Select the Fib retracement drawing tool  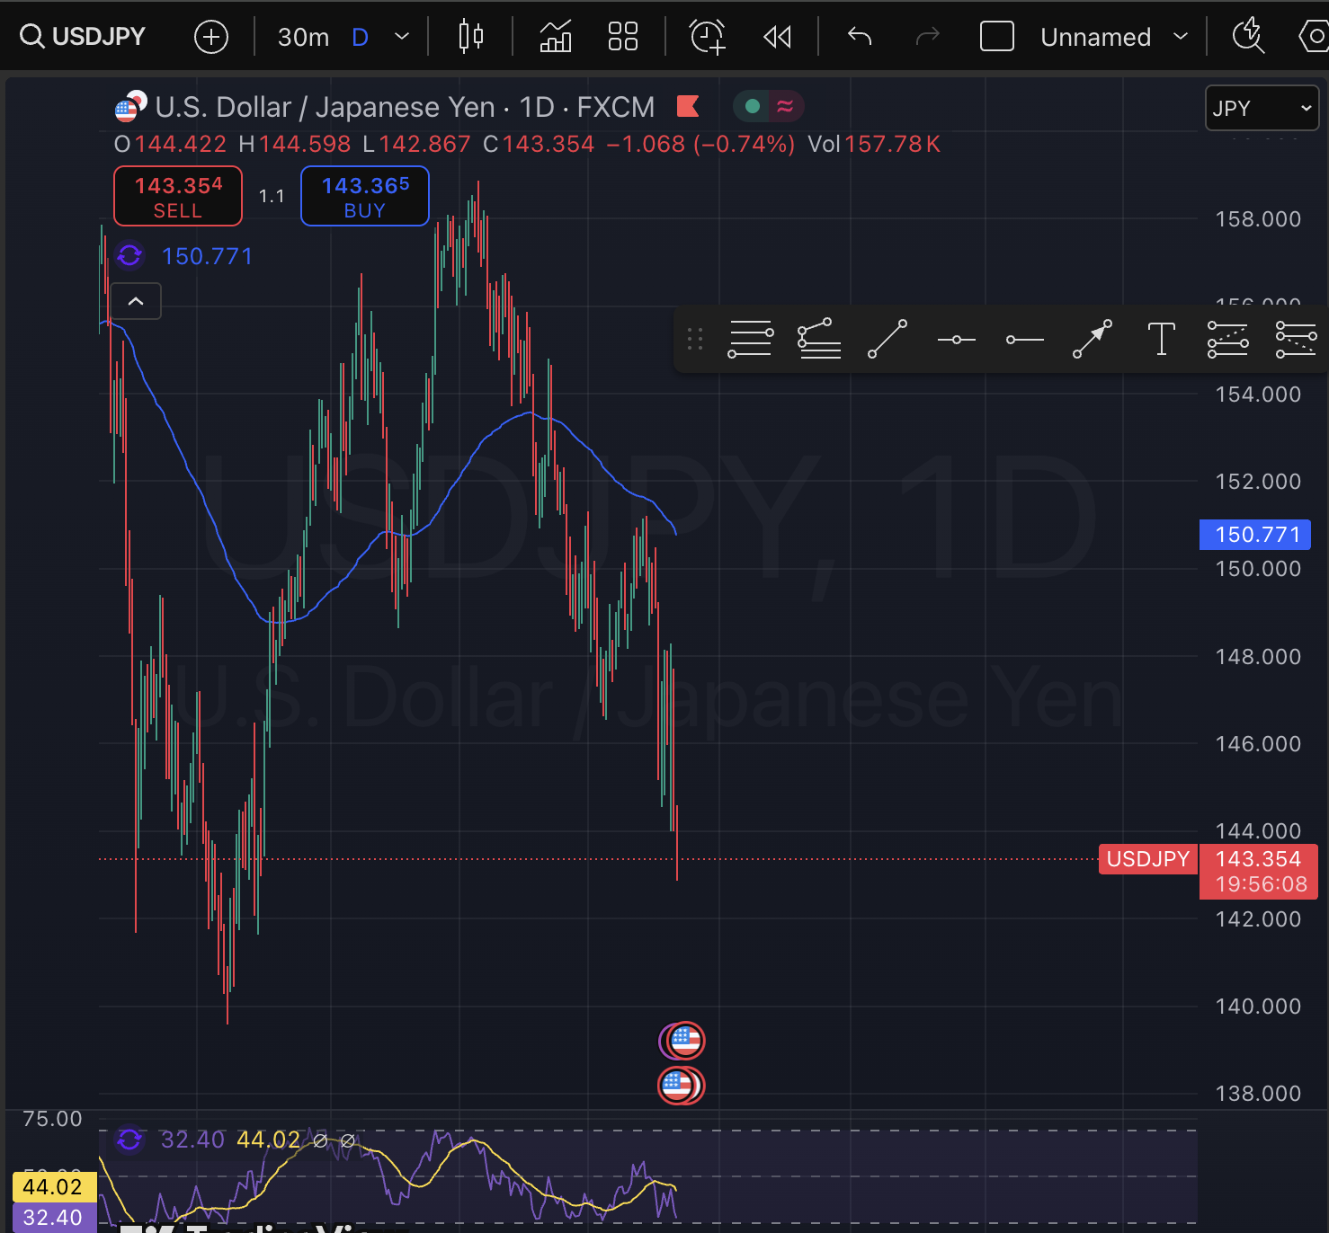pyautogui.click(x=751, y=339)
